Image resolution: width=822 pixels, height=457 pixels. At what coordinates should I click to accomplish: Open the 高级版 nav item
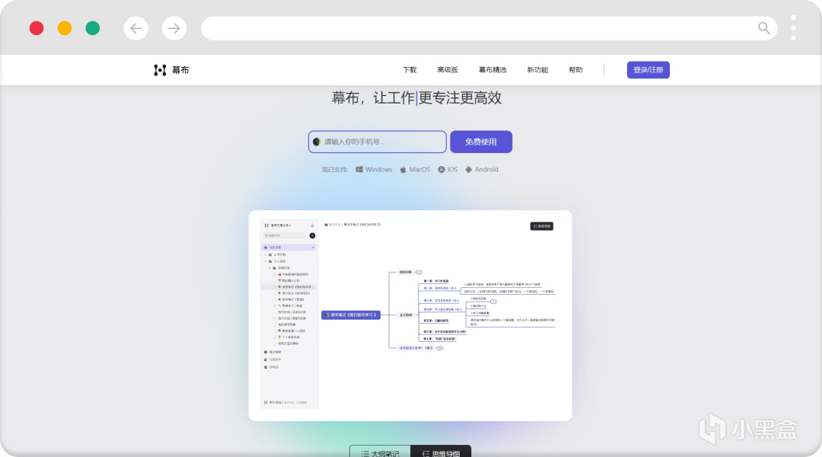coord(448,70)
